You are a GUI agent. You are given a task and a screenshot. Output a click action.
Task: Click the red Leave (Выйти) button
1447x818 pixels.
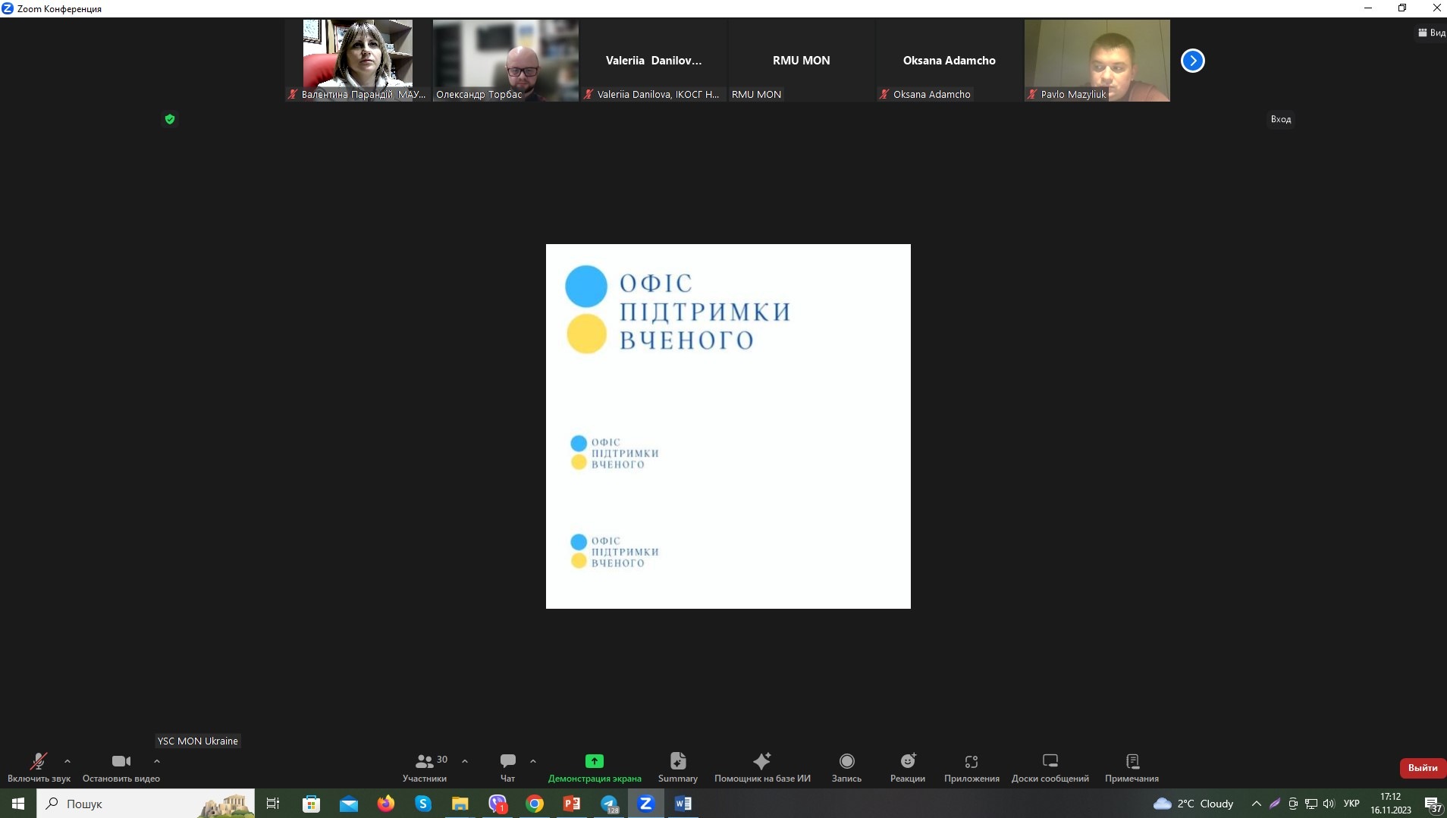pos(1422,768)
